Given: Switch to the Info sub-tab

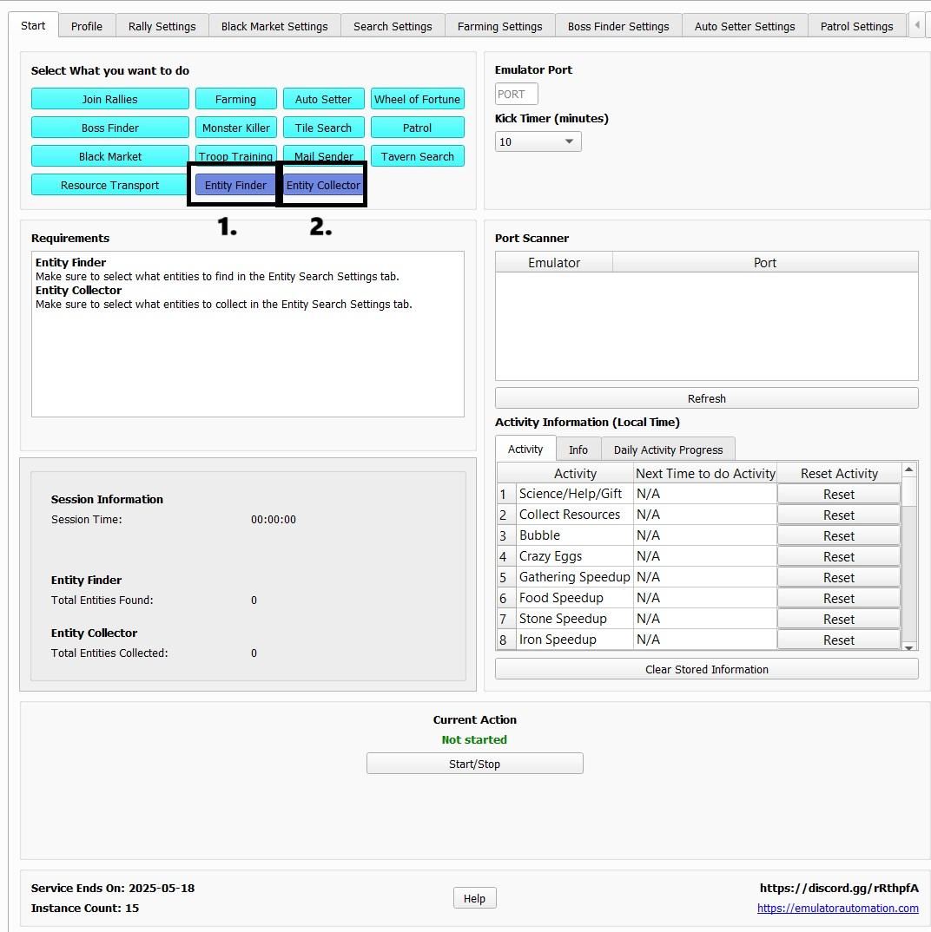Looking at the screenshot, I should click(578, 450).
